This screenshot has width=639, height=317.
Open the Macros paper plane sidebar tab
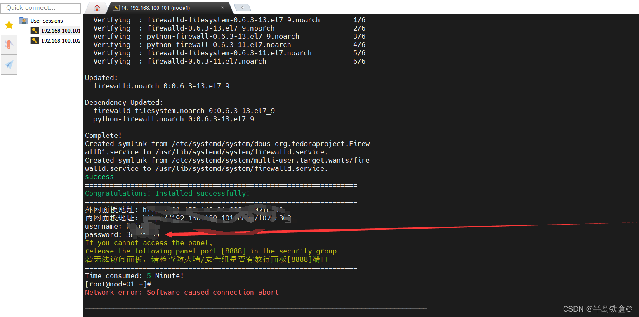coord(9,64)
